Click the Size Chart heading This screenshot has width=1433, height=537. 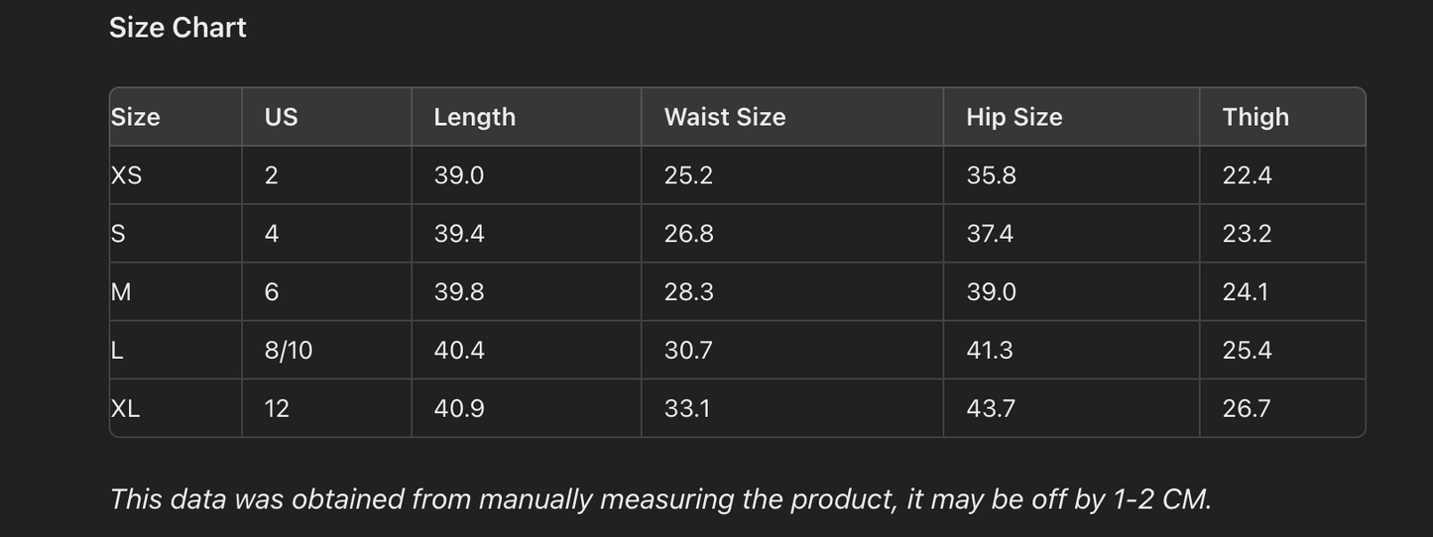pos(178,28)
